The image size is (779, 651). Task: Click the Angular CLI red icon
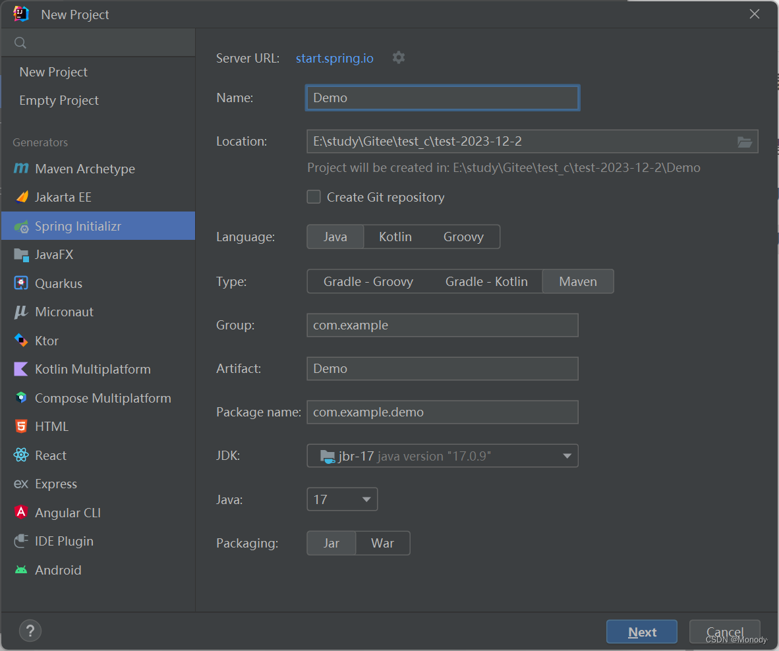tap(21, 512)
